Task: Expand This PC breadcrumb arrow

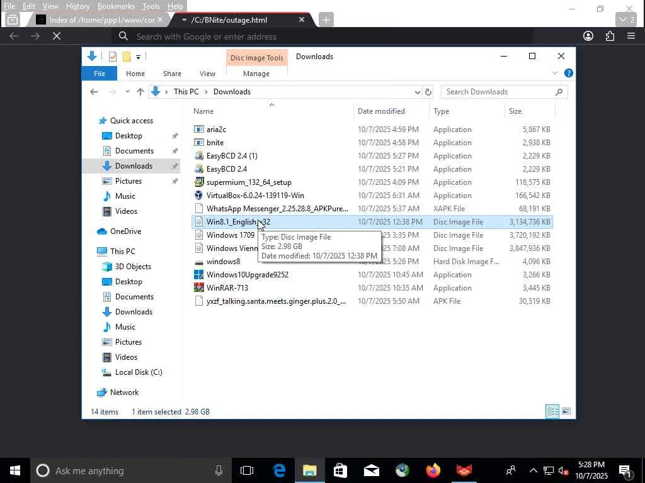Action: click(x=206, y=92)
